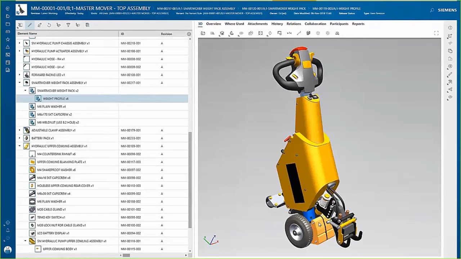This screenshot has height=259, width=461.
Task: Open the Attachments tab
Action: [258, 24]
